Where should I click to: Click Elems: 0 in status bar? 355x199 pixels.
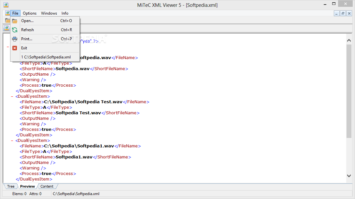(x=19, y=194)
